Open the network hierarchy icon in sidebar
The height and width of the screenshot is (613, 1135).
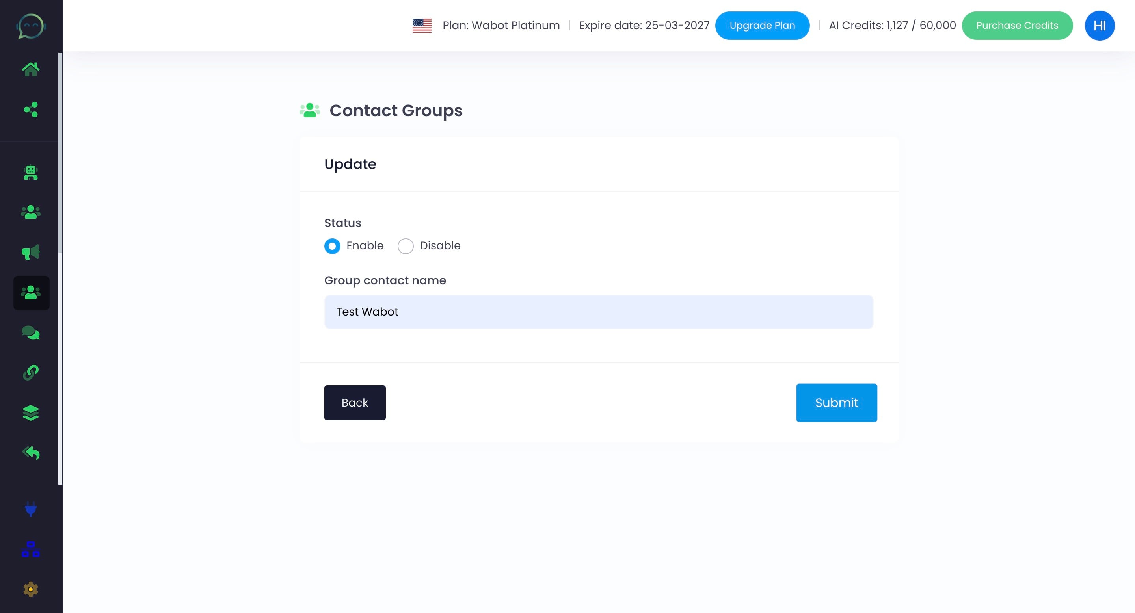(30, 549)
